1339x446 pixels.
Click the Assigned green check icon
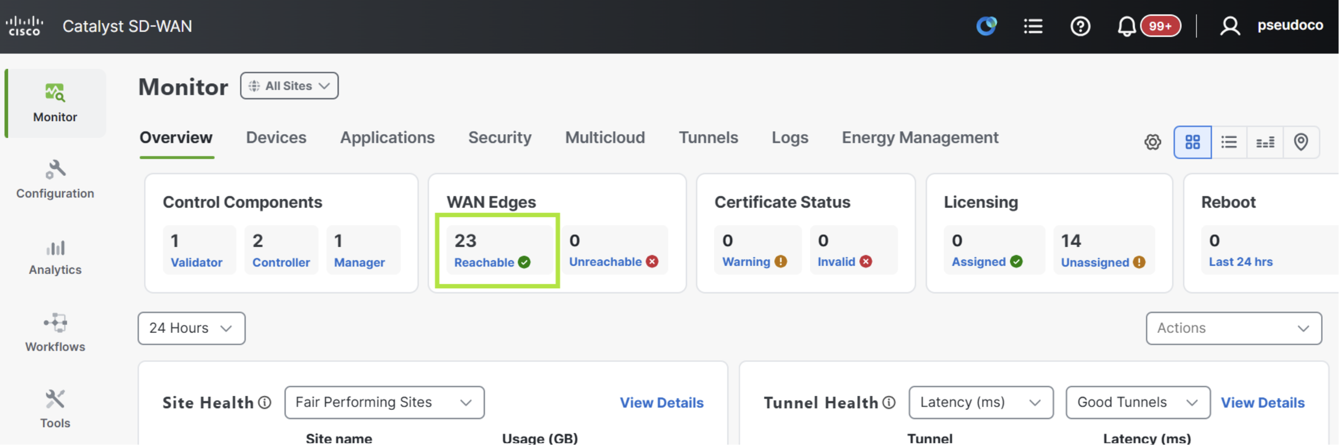[1016, 262]
